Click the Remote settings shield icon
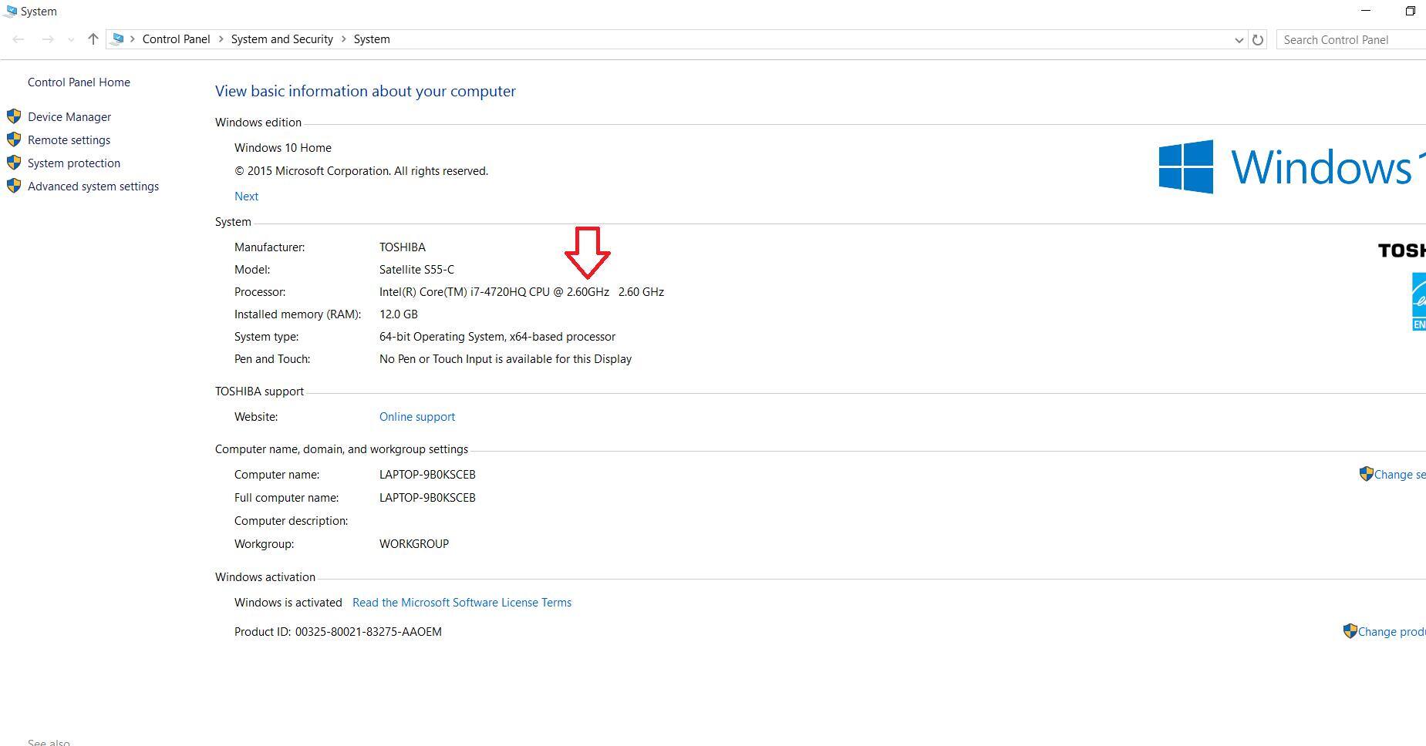The image size is (1426, 746). pos(14,139)
